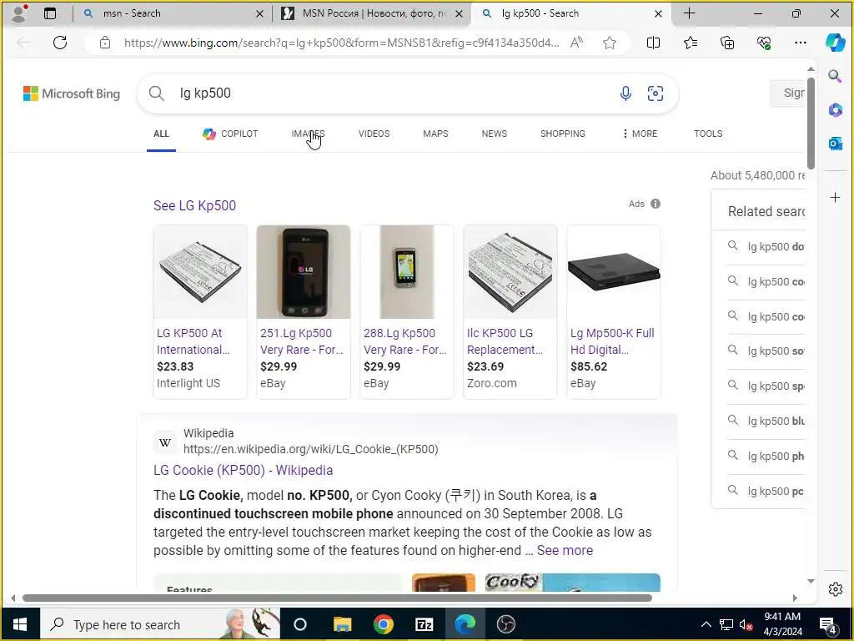
Task: Open Copilot sidebar icon
Action: click(835, 43)
